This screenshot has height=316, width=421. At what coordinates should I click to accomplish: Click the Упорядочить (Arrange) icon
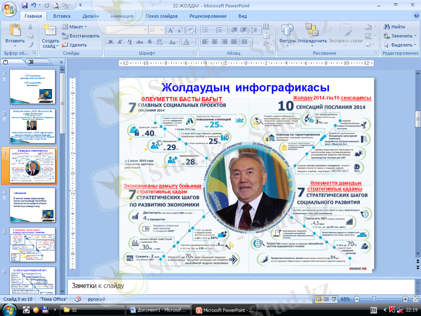tap(312, 29)
